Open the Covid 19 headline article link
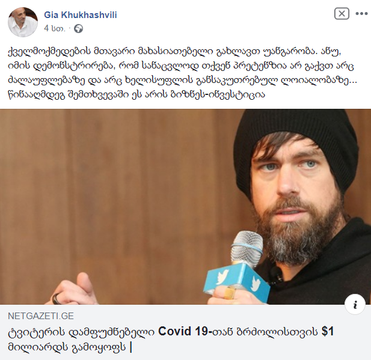371x360 pixels. 171,339
